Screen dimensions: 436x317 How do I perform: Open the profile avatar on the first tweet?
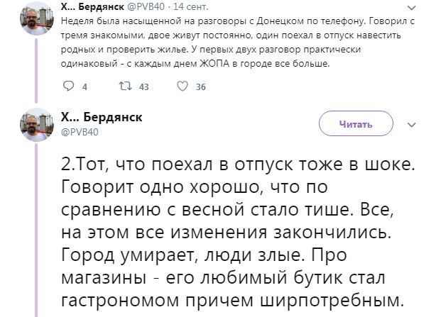(x=37, y=18)
